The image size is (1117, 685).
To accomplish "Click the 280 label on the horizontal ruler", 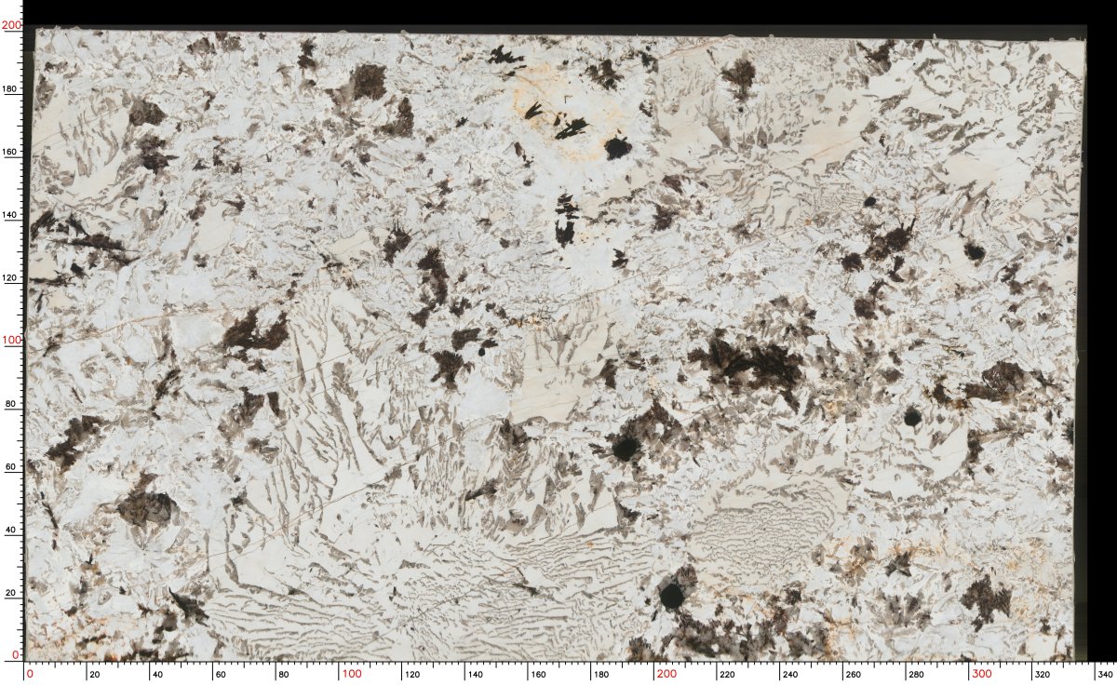I will click(x=918, y=674).
